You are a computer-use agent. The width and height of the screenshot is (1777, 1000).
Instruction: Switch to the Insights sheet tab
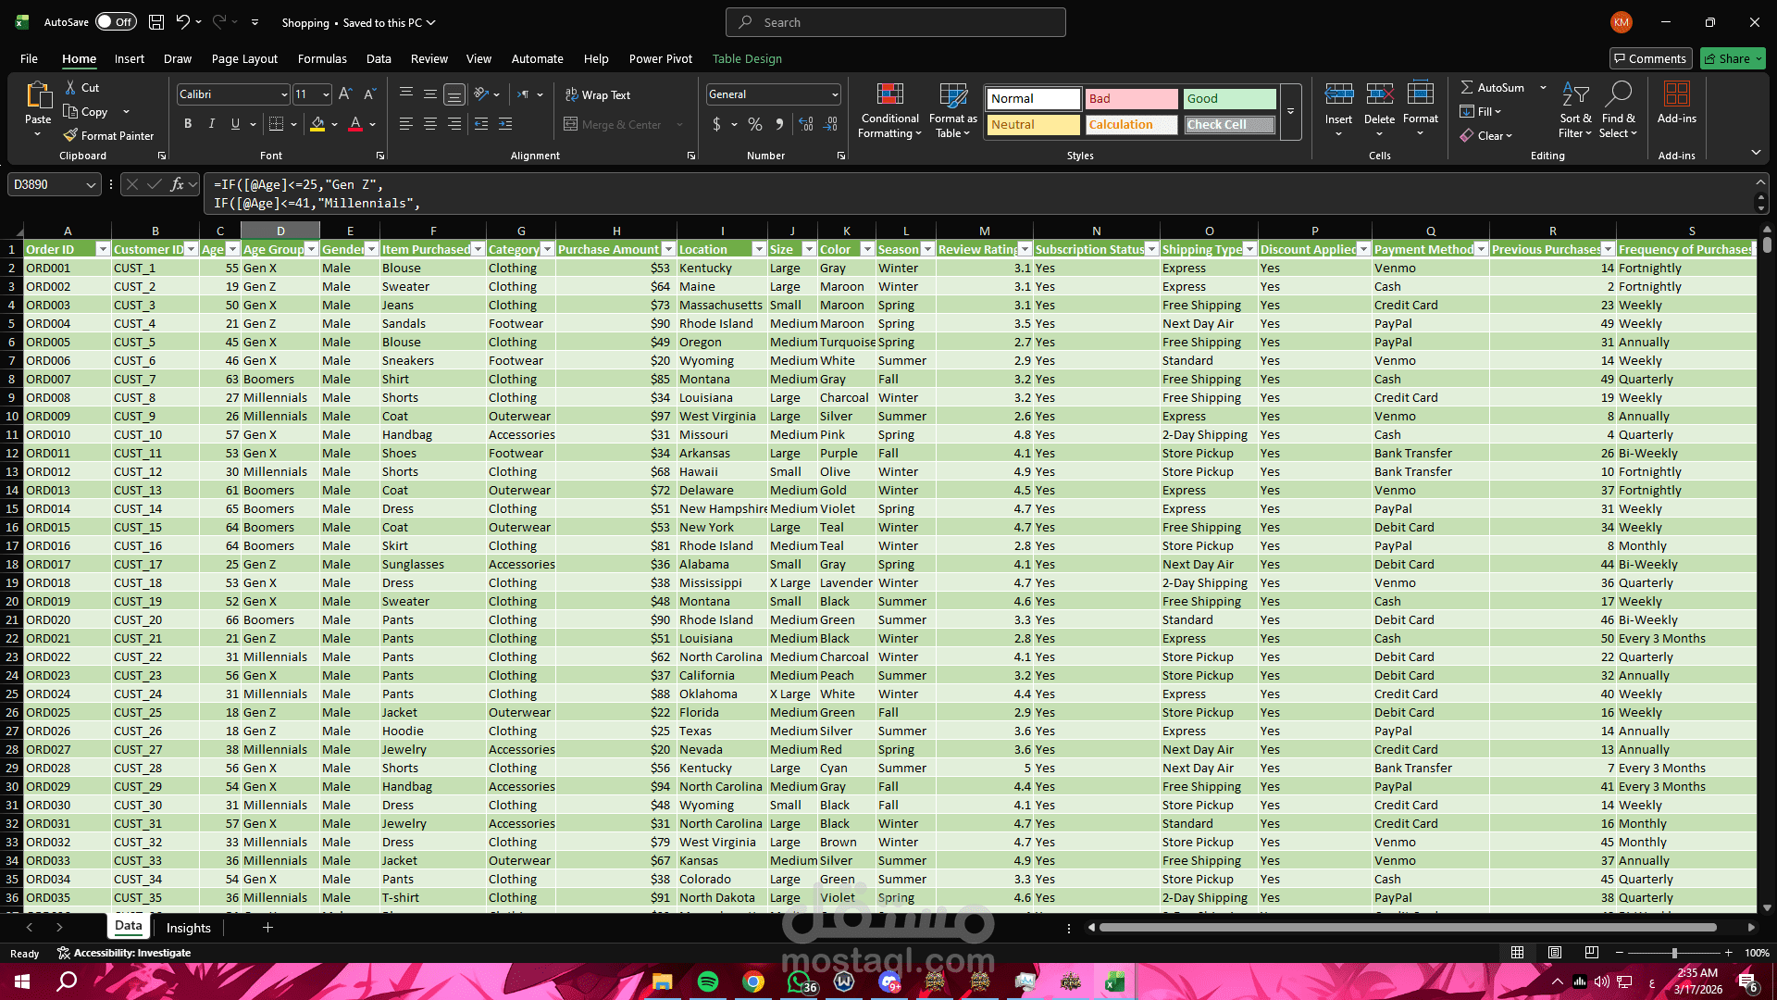[189, 928]
